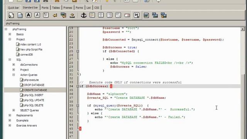Click the $create_SQL assignment line
Screen dimensions: 247x139
pyautogui.click(x=126, y=98)
